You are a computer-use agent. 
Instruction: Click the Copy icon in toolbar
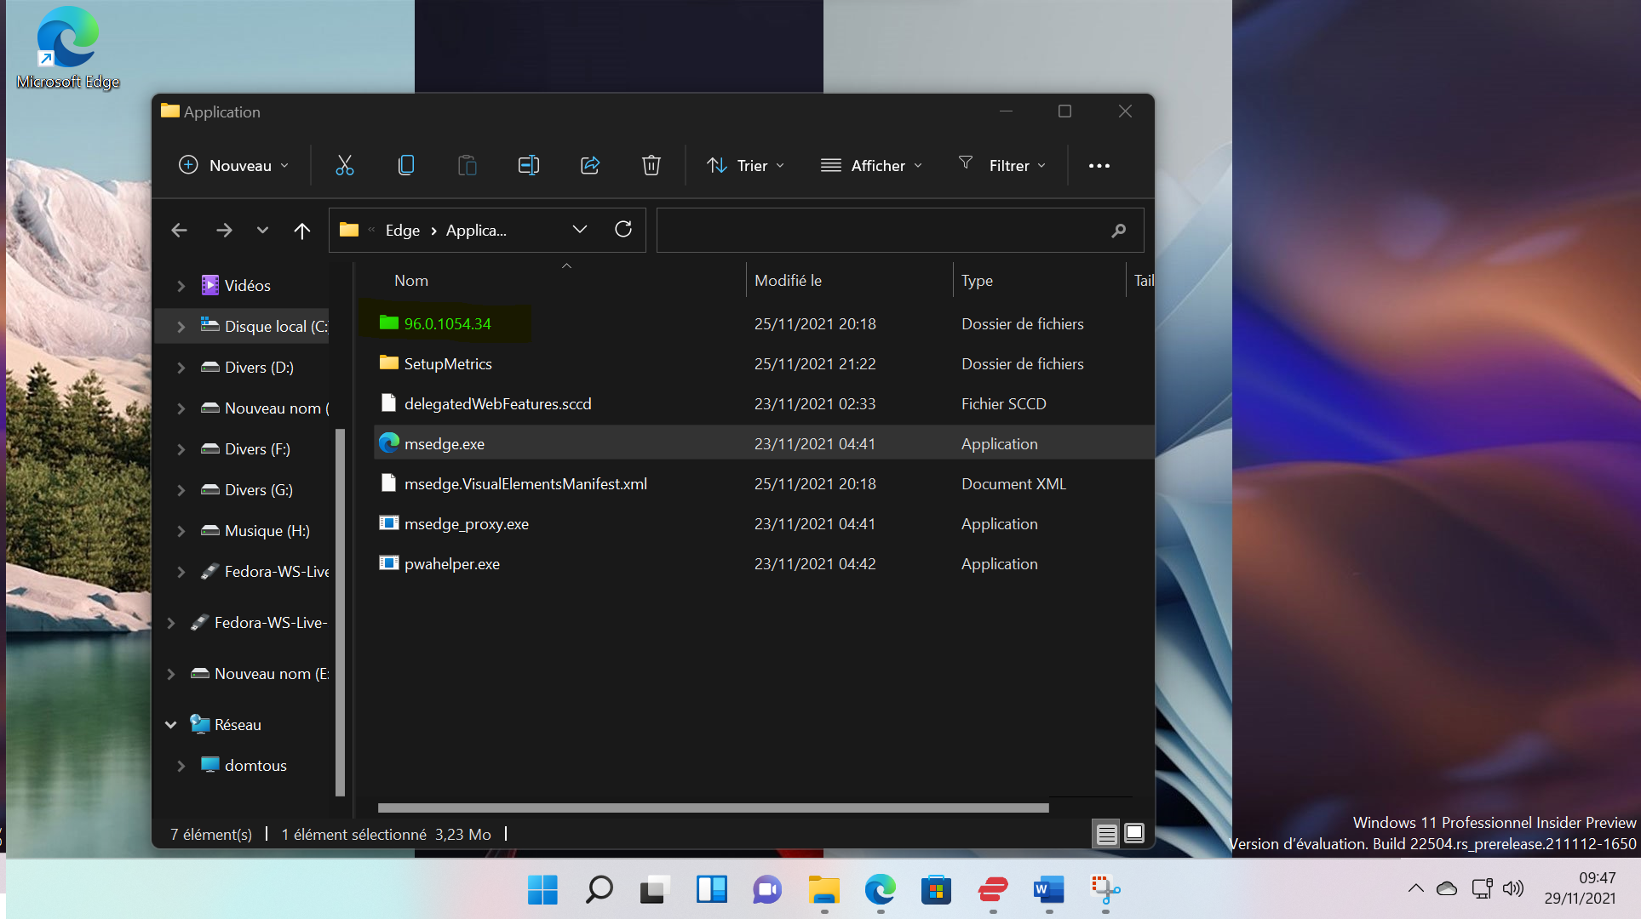[x=406, y=165]
